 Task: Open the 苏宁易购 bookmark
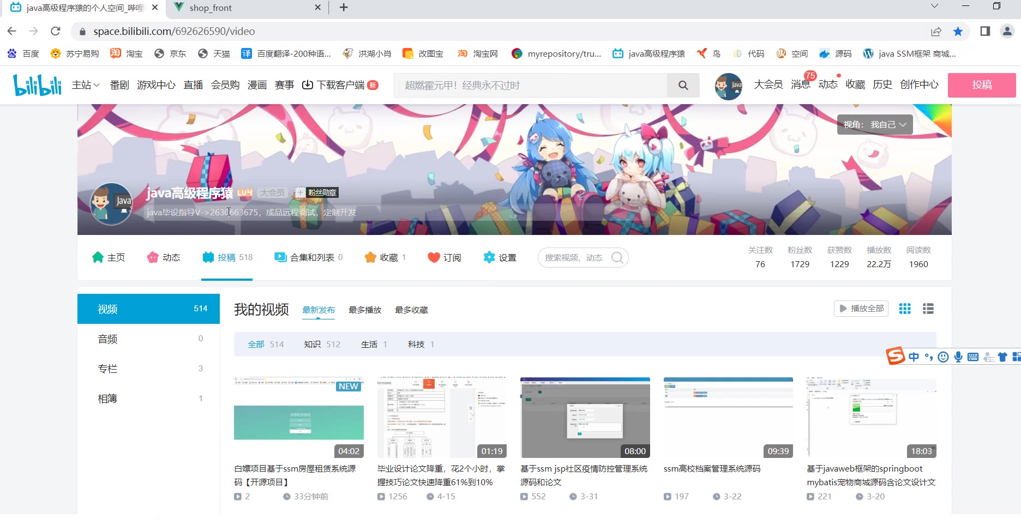point(74,53)
